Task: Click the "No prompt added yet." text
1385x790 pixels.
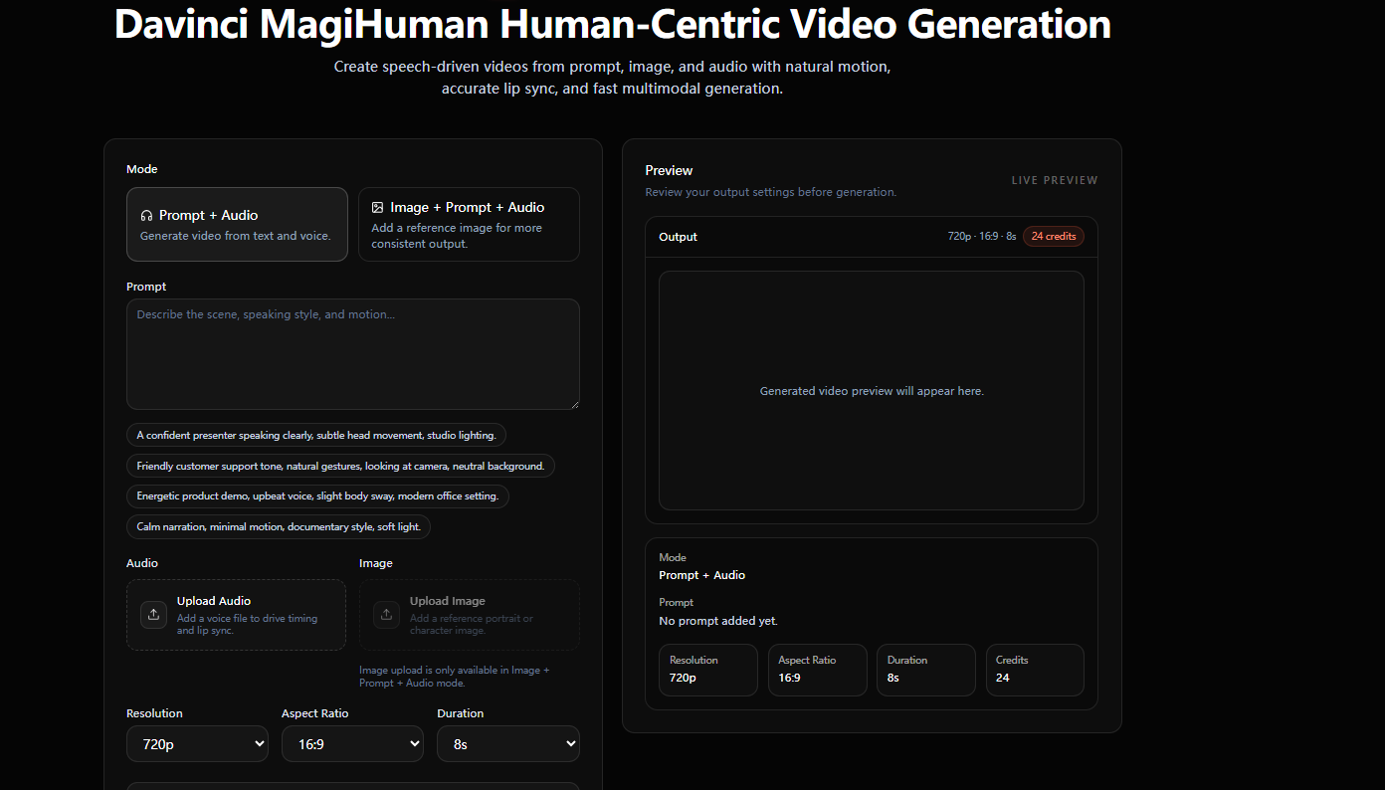Action: (x=718, y=621)
